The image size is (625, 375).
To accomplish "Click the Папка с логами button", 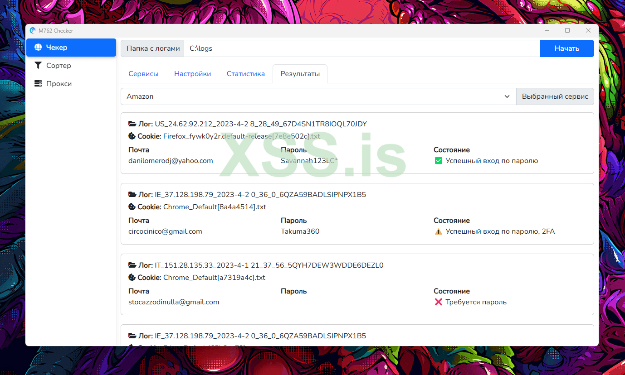I will pyautogui.click(x=152, y=48).
